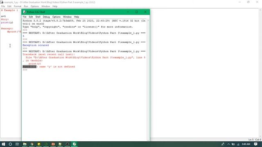Click the 'print(y)' line in the traceback

(x=34, y=64)
